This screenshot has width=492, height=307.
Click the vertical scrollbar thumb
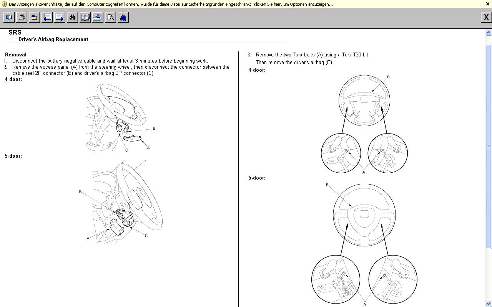pyautogui.click(x=489, y=146)
